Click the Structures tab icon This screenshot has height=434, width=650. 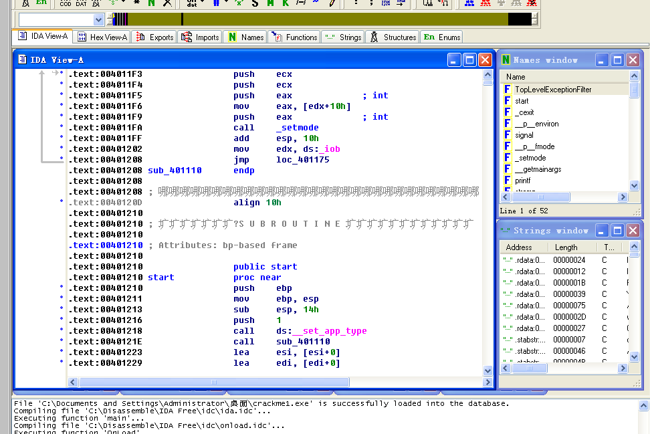[x=374, y=37]
